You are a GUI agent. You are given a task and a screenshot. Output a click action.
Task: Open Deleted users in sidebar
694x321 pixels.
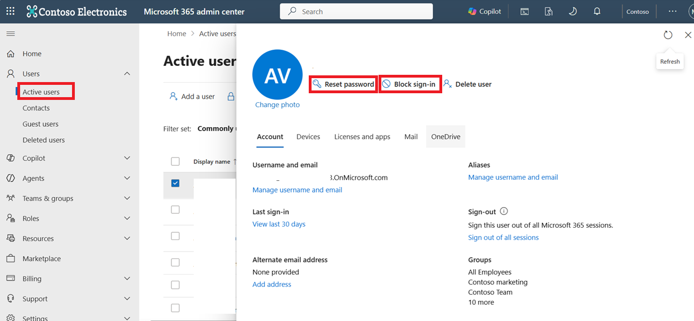(x=44, y=140)
